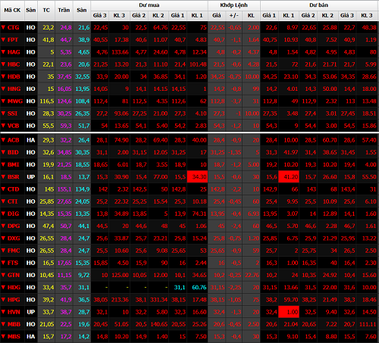The image size is (379, 343).
Task: Select the red arrow icon next to HPG
Action: pos(3,299)
